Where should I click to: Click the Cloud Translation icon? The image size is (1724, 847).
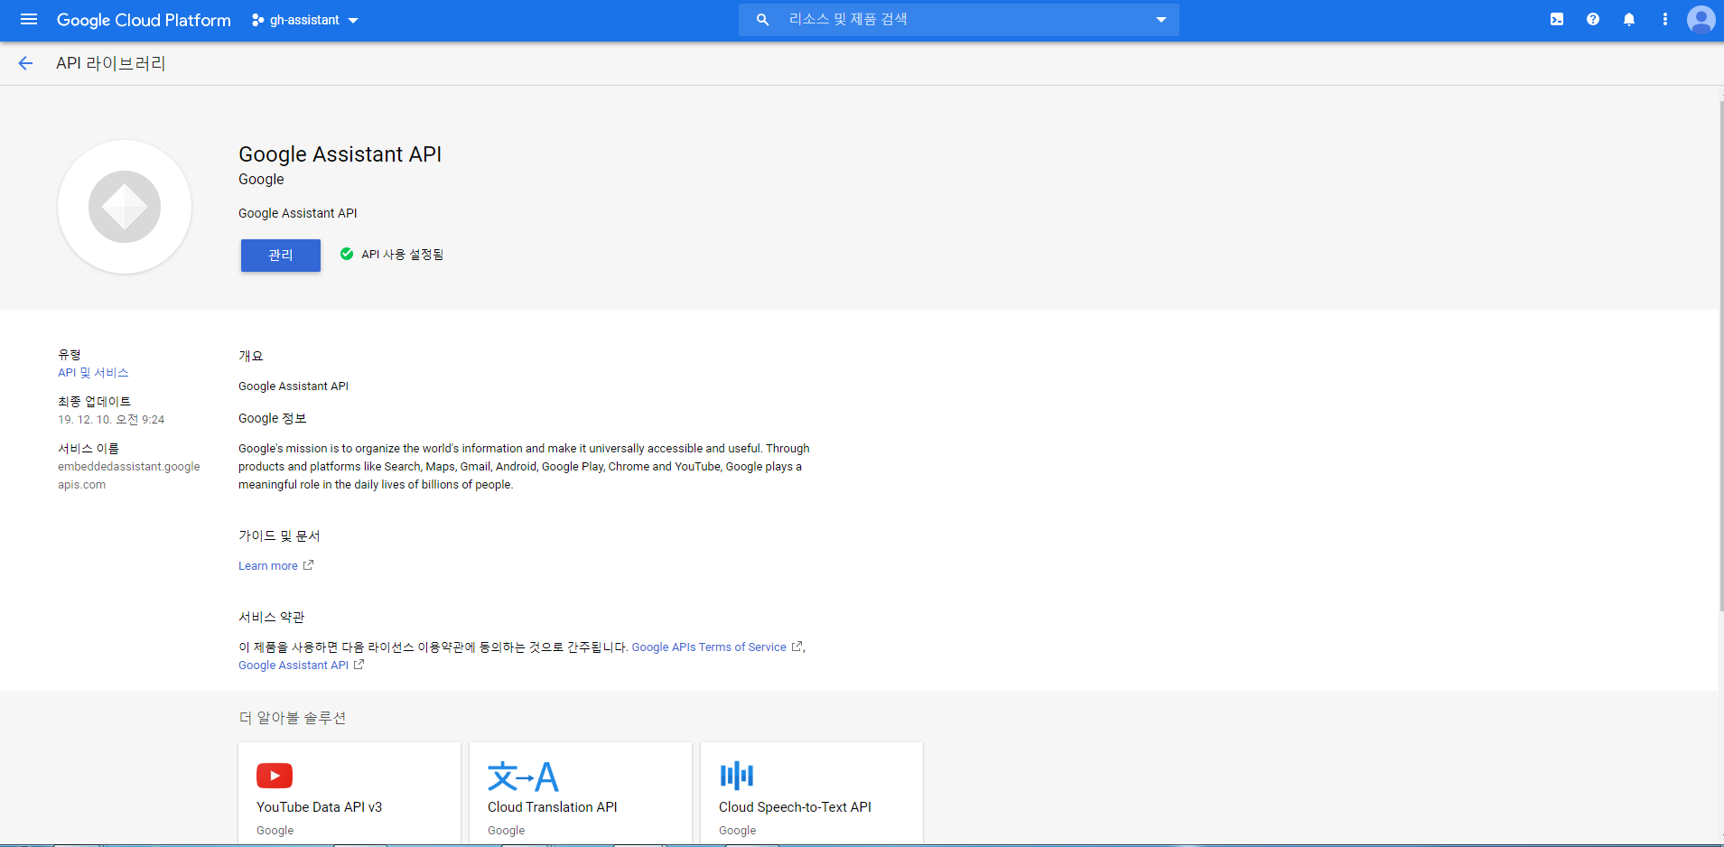pos(523,776)
